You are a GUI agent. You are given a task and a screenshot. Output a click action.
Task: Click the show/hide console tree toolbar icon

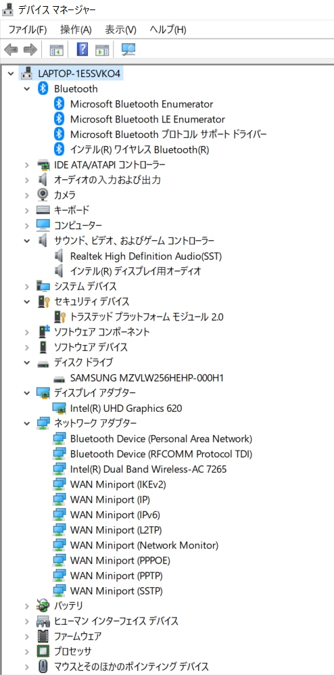pyautogui.click(x=56, y=50)
